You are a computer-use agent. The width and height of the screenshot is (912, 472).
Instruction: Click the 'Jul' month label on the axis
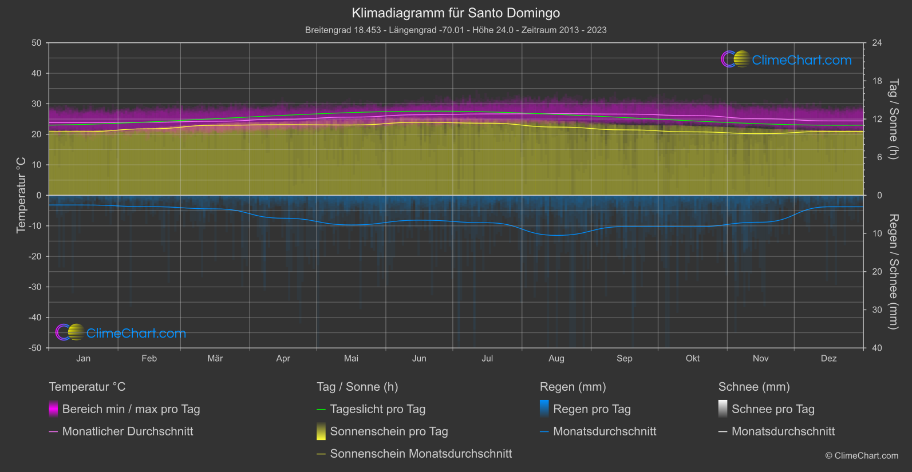[x=487, y=358]
